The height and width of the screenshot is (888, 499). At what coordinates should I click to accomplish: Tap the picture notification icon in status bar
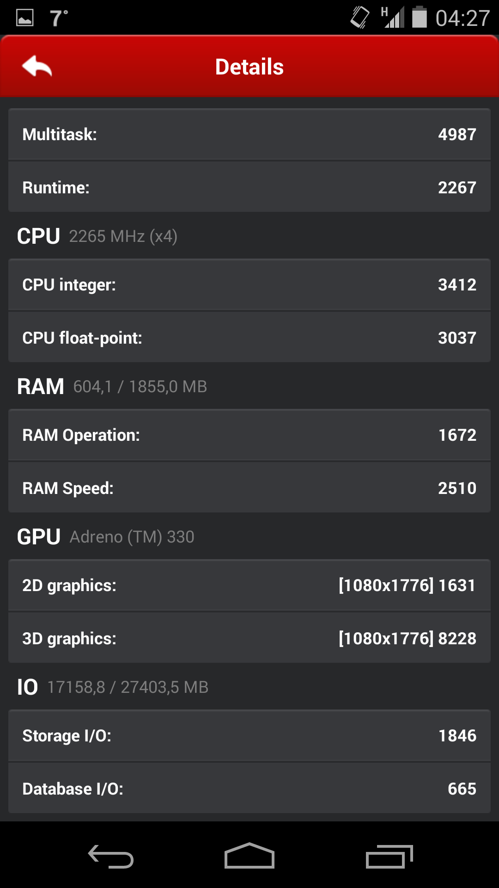25,18
